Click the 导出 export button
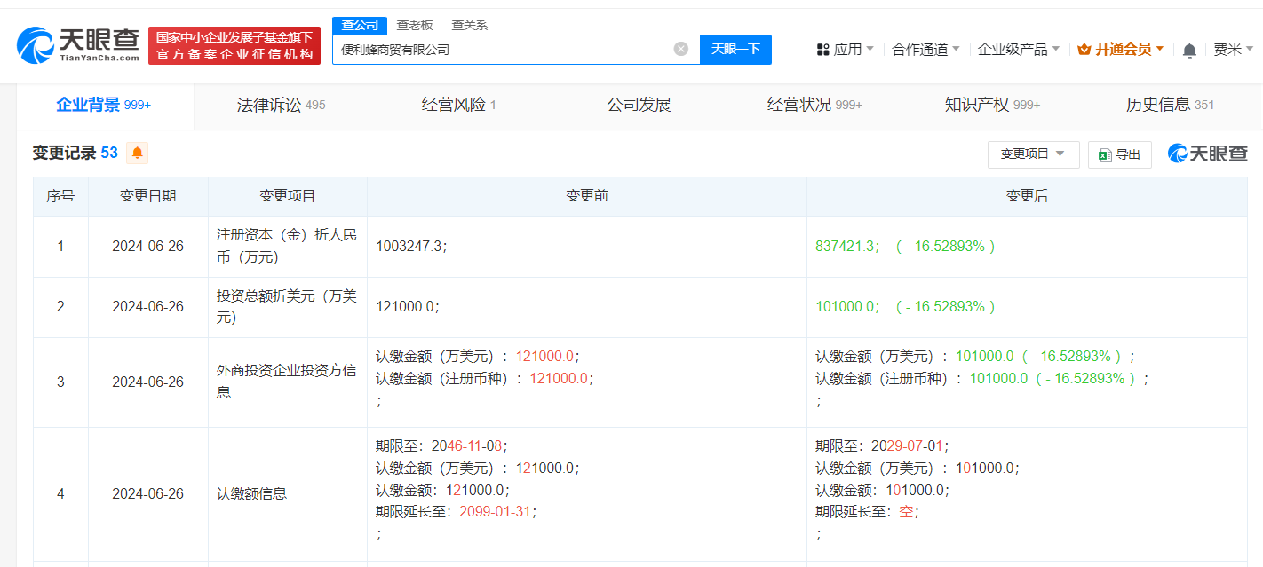 [x=1119, y=154]
